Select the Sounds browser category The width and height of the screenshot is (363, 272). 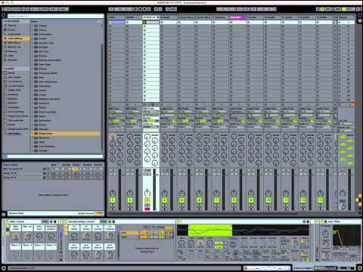(x=12, y=26)
